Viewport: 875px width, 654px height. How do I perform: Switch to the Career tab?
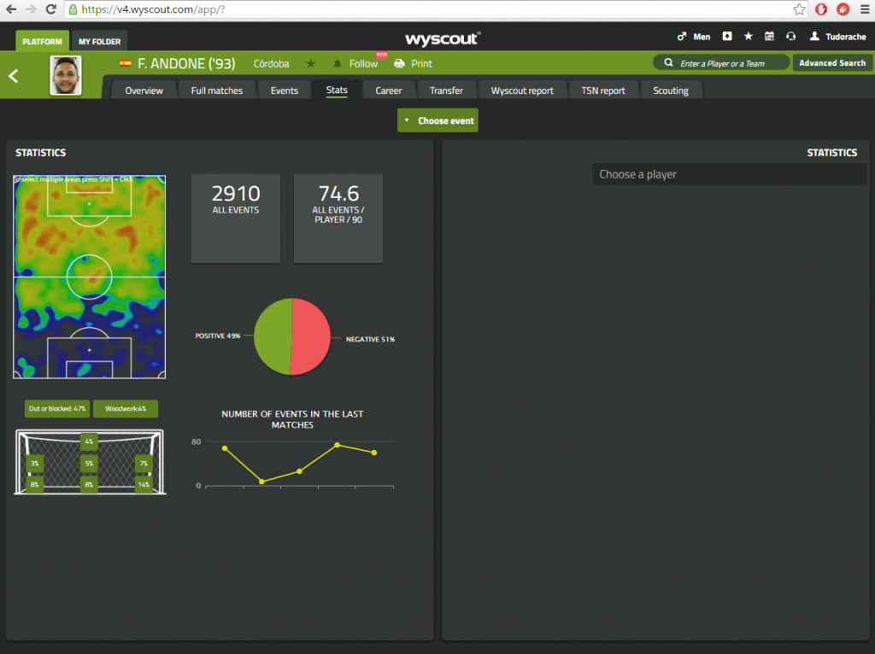(x=389, y=91)
